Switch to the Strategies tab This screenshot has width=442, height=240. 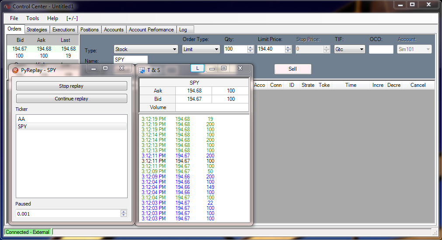coord(37,30)
